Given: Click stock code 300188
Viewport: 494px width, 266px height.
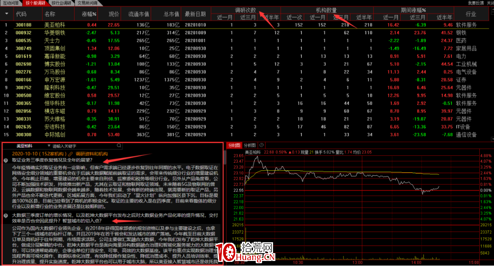Looking at the screenshot, I should pyautogui.click(x=24, y=25).
